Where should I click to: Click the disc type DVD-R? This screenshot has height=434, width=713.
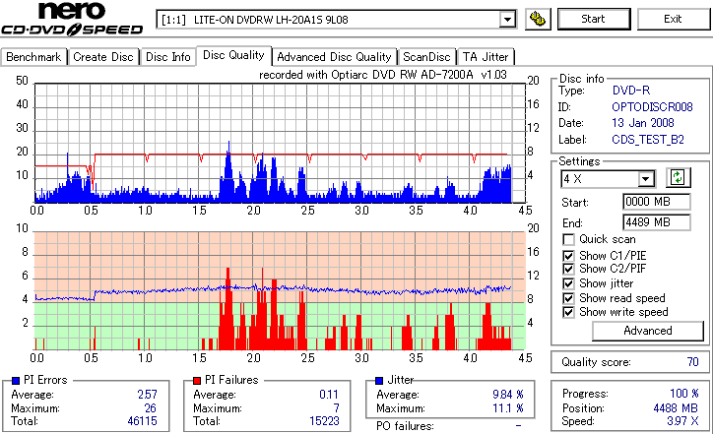(x=631, y=91)
